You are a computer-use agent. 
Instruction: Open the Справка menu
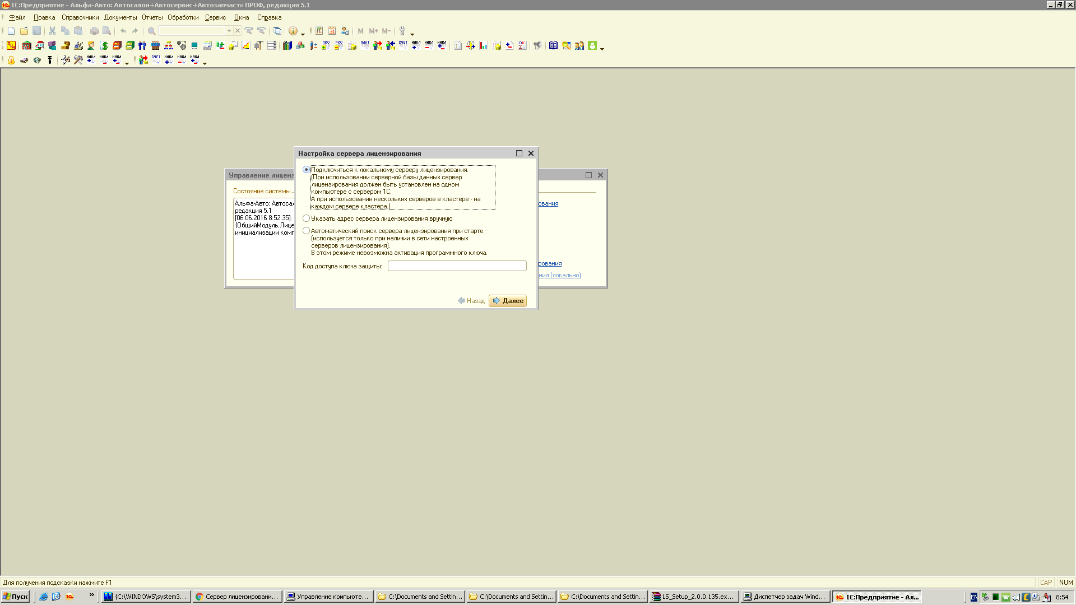(x=270, y=17)
